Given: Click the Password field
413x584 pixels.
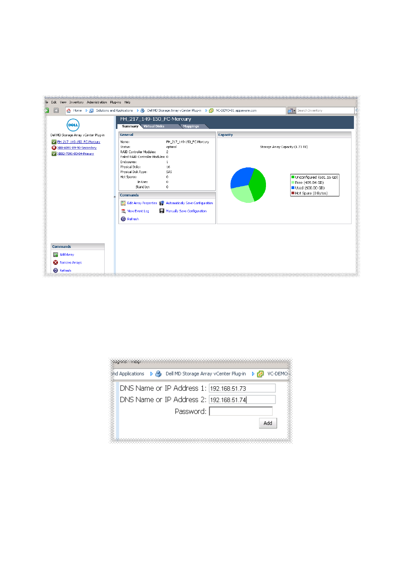Looking at the screenshot, I should click(x=241, y=411).
